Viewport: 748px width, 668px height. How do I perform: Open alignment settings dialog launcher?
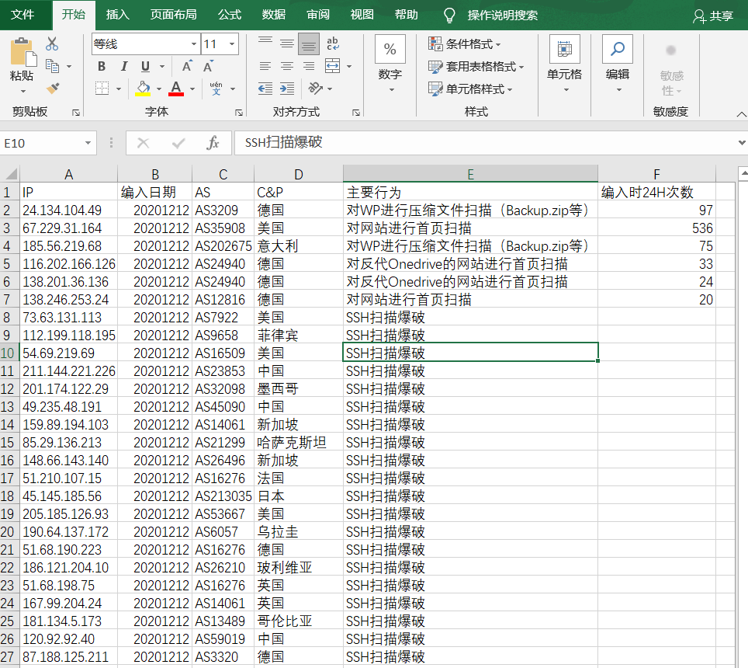tap(356, 113)
